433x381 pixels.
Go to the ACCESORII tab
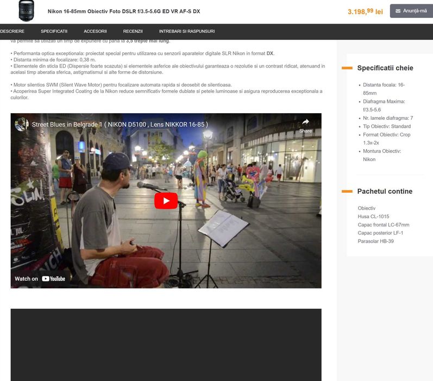tap(95, 31)
